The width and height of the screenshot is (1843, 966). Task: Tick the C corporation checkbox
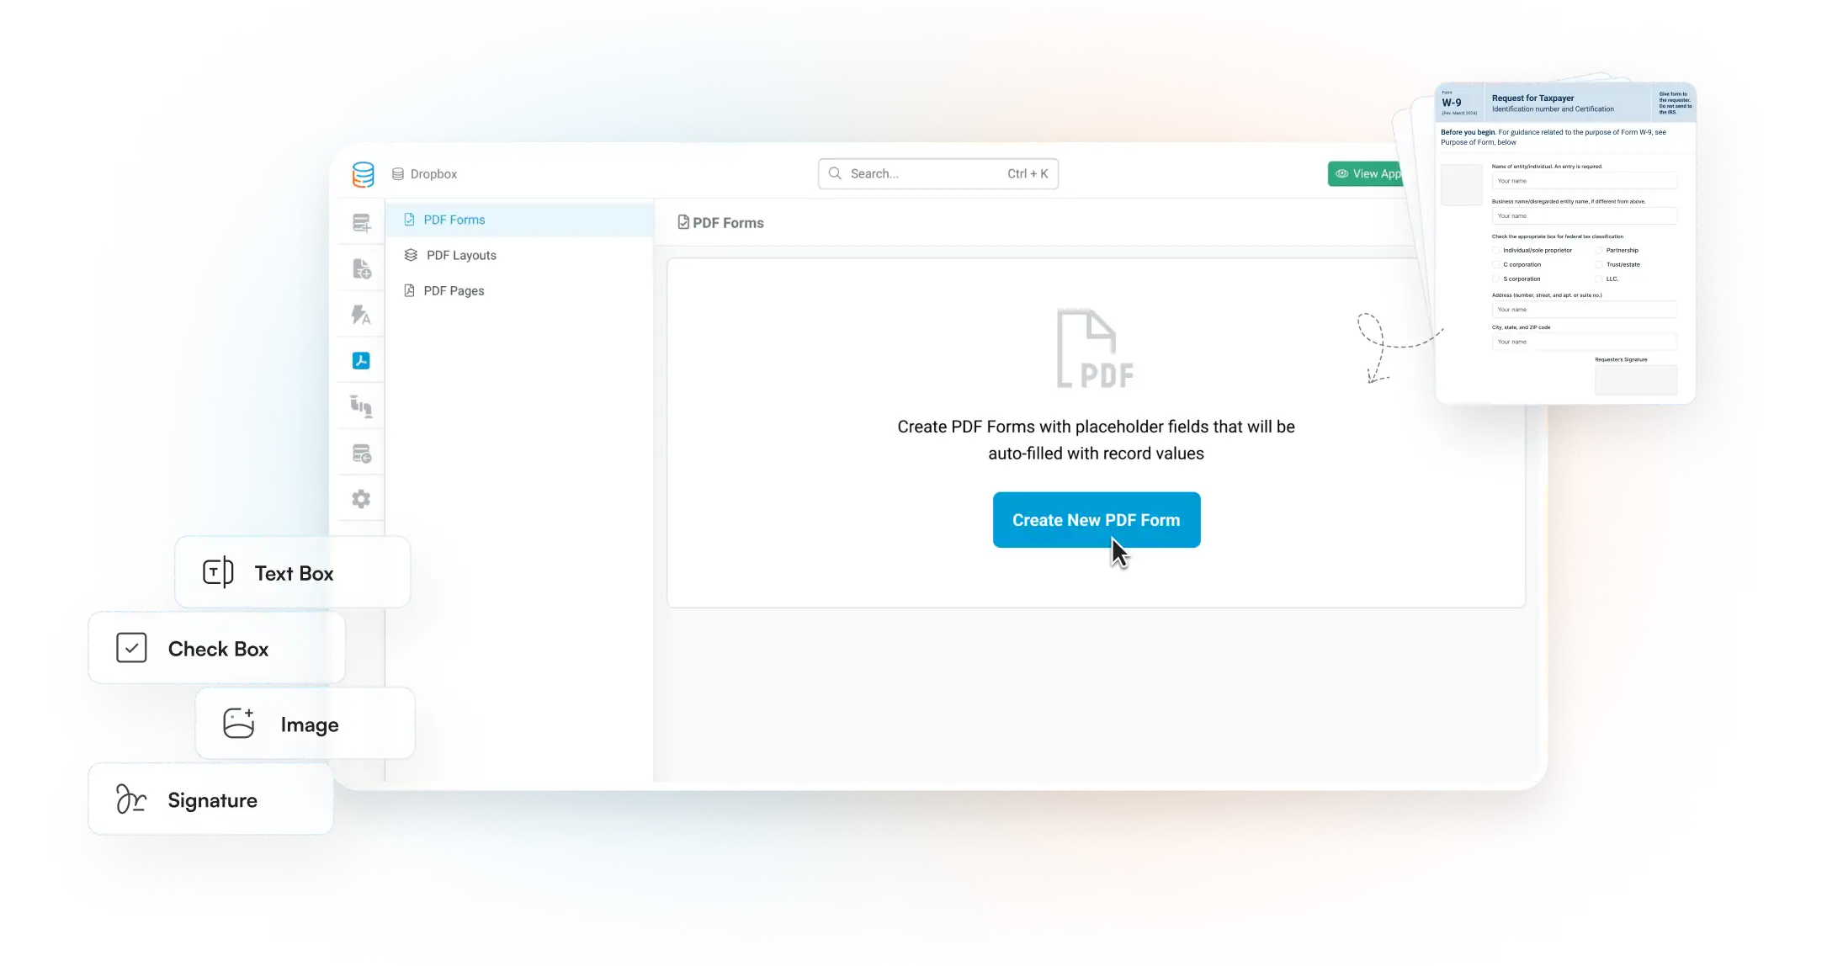pos(1496,265)
